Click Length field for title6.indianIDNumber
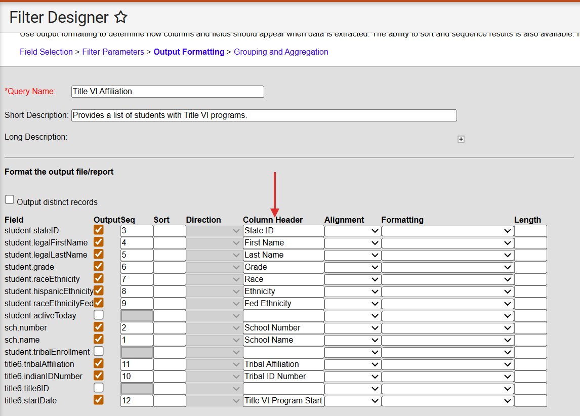Screen dimensions: 580x416 pyautogui.click(x=530, y=377)
